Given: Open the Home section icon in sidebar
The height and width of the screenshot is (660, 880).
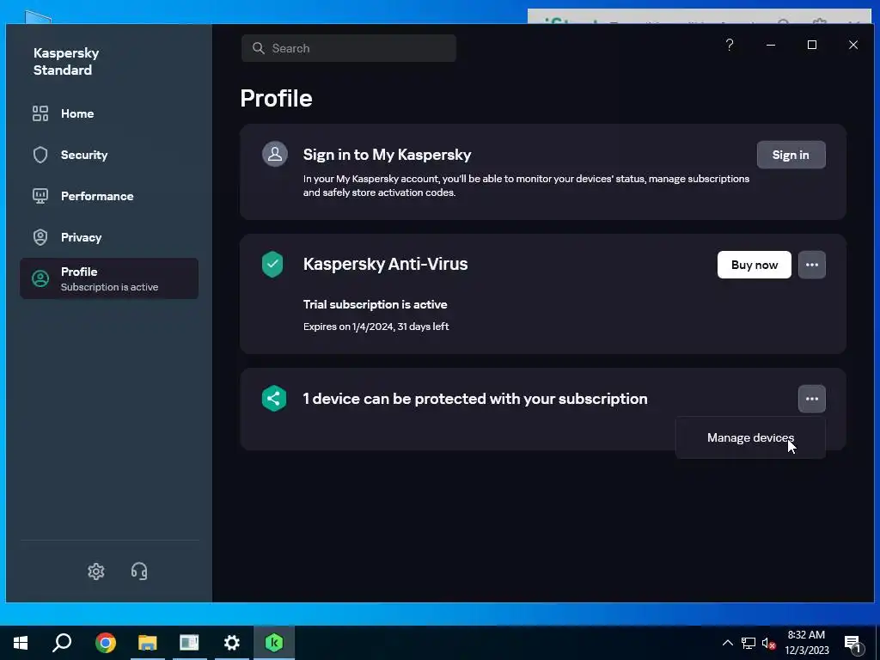Looking at the screenshot, I should click(40, 113).
